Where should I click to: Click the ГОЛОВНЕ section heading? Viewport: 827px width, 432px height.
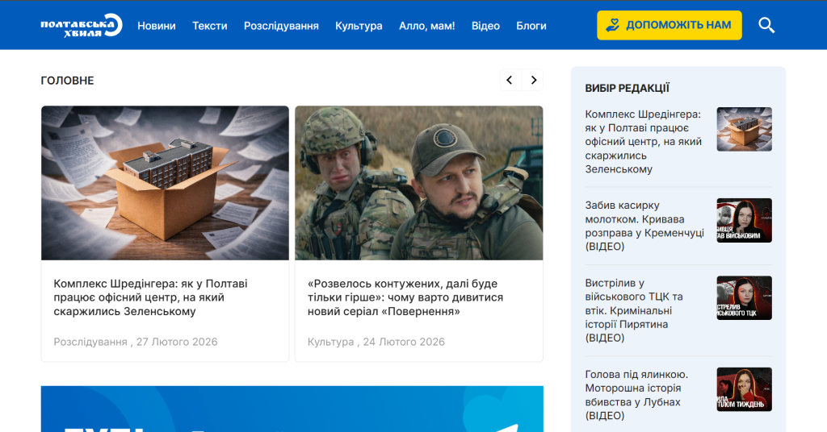68,81
